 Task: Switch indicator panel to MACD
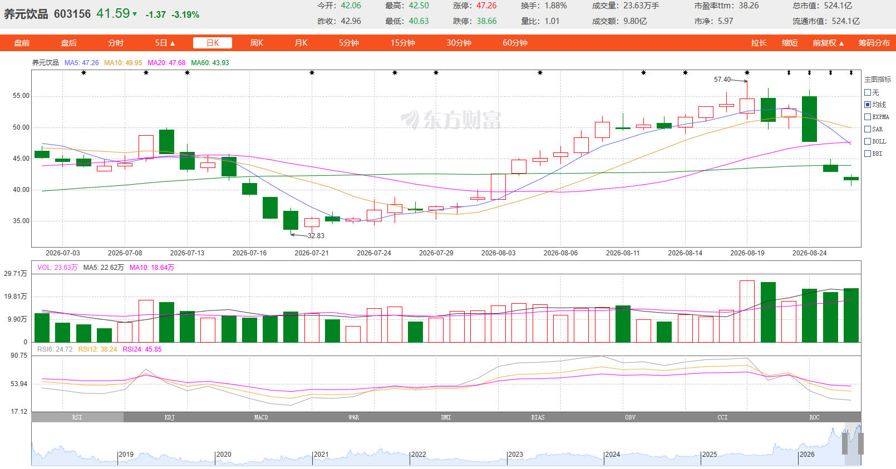pyautogui.click(x=261, y=417)
